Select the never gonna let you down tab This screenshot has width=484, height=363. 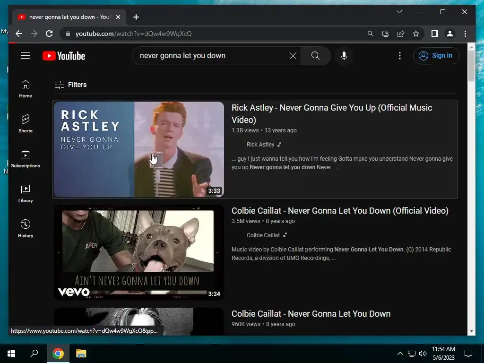click(x=69, y=17)
